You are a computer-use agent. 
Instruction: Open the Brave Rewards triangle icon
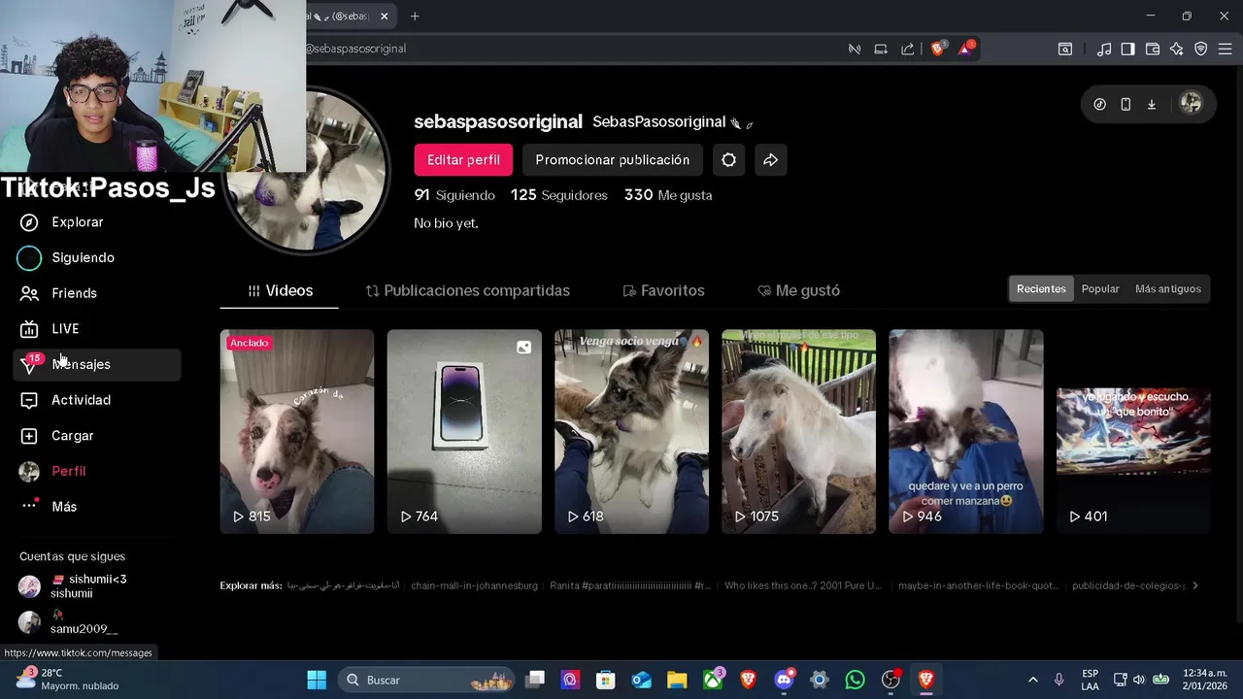pos(966,49)
